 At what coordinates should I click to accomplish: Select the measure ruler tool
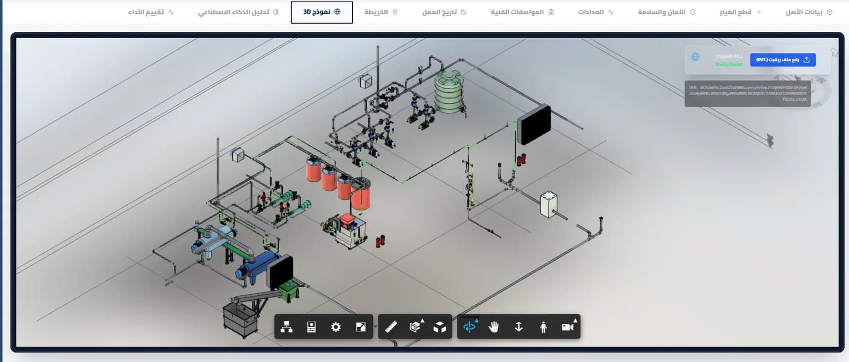pyautogui.click(x=391, y=327)
